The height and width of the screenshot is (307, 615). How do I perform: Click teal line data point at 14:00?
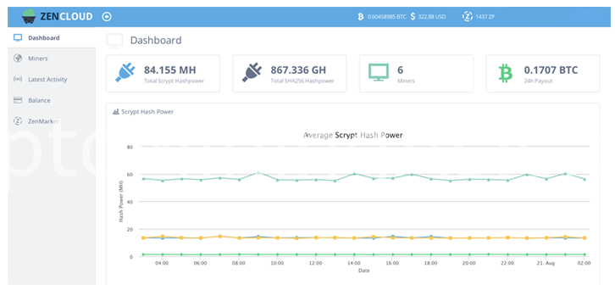[x=354, y=174]
